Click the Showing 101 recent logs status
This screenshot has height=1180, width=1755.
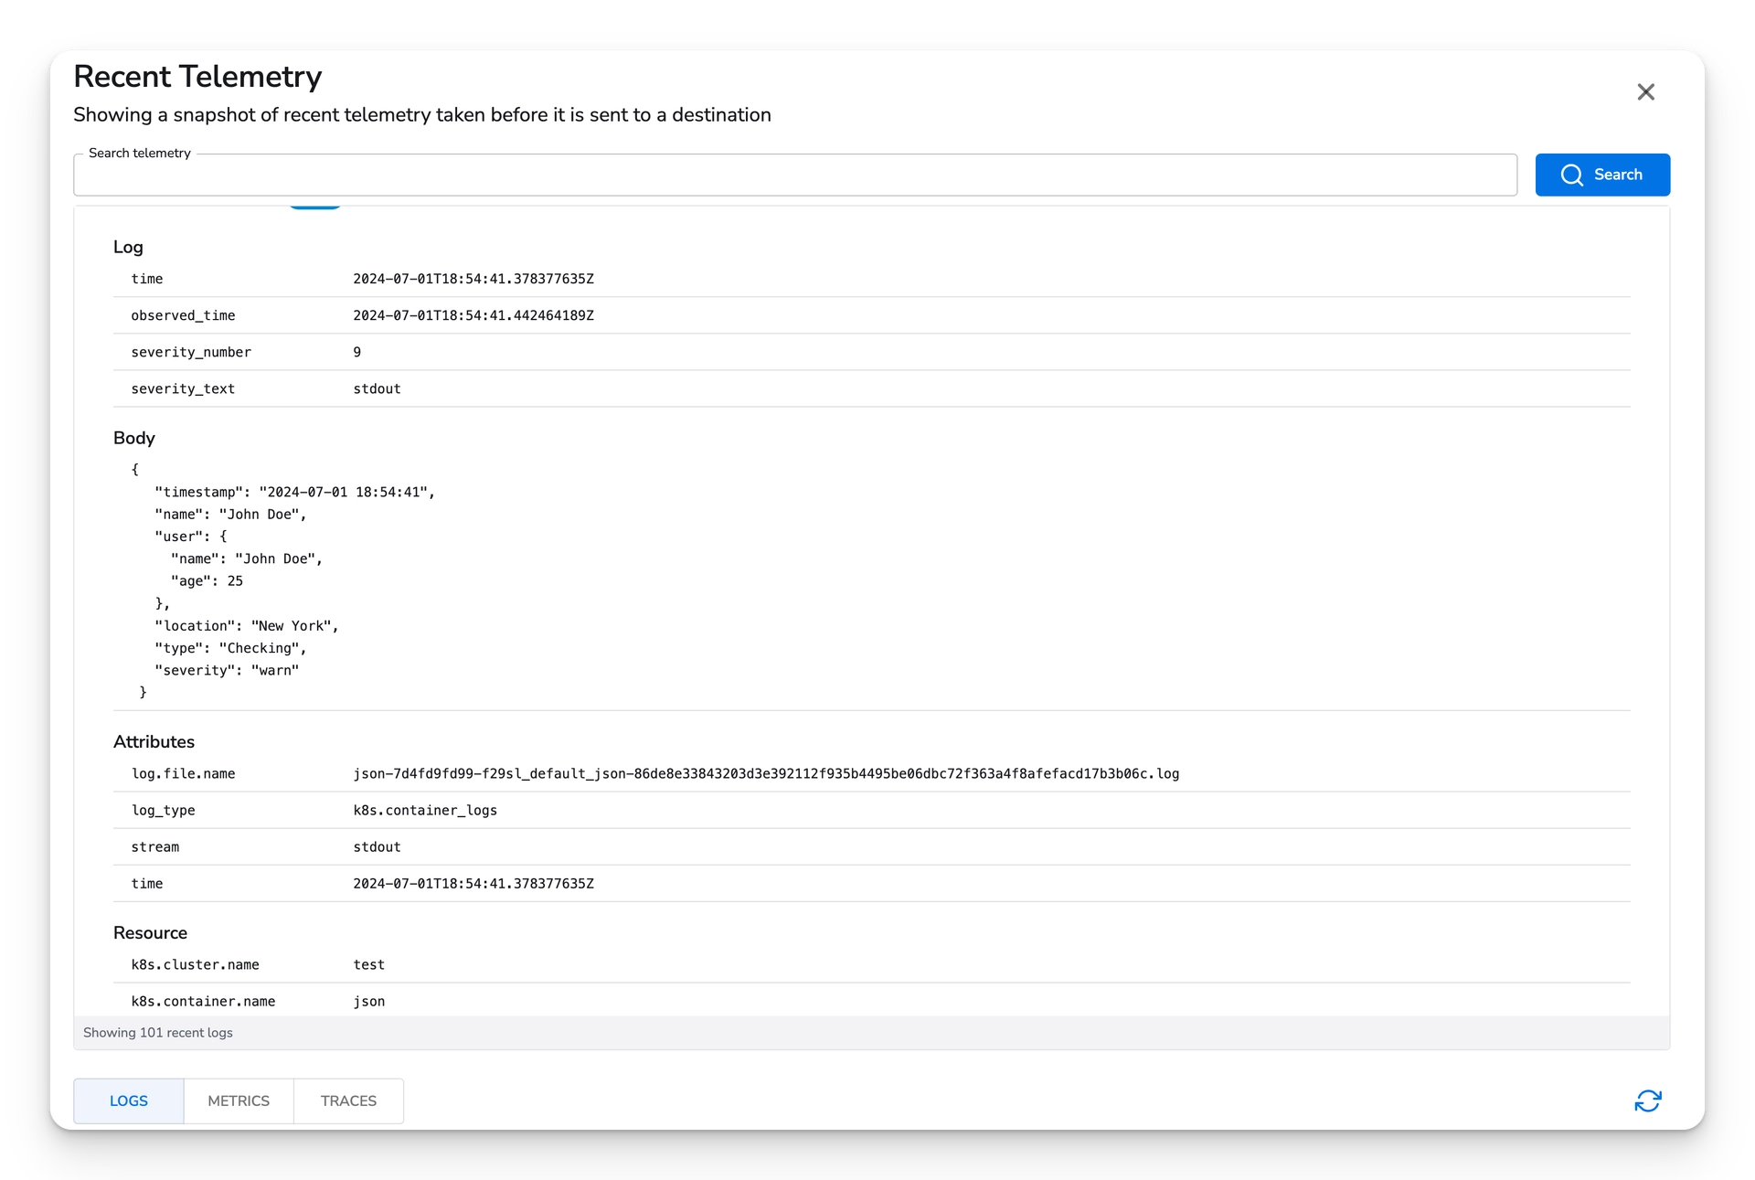(158, 1033)
